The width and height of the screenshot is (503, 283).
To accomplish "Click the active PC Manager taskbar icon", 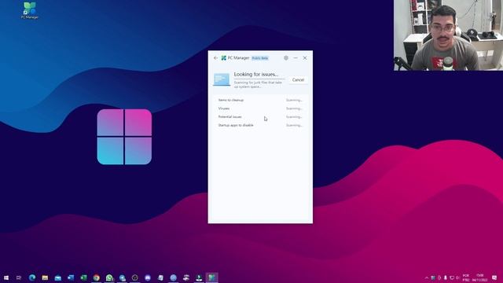I will tap(211, 277).
